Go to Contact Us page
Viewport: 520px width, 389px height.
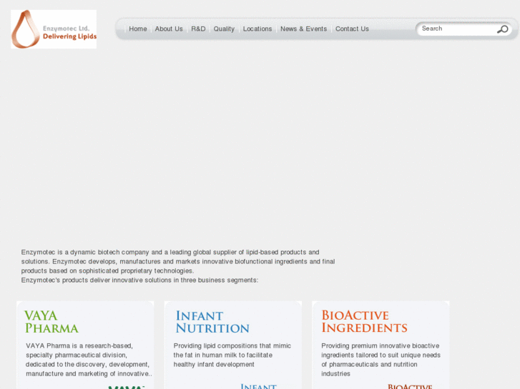click(352, 29)
